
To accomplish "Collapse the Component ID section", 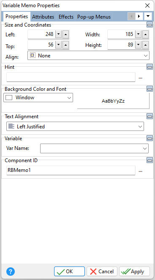I will click(x=150, y=160).
